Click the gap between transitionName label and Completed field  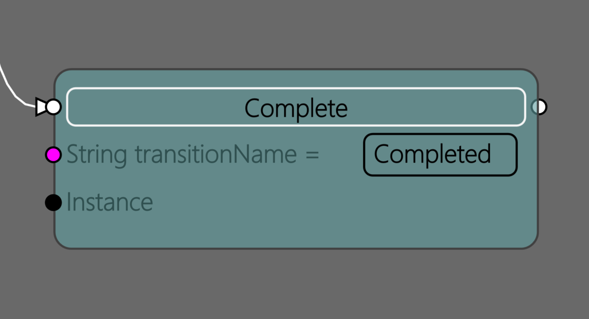coord(341,154)
